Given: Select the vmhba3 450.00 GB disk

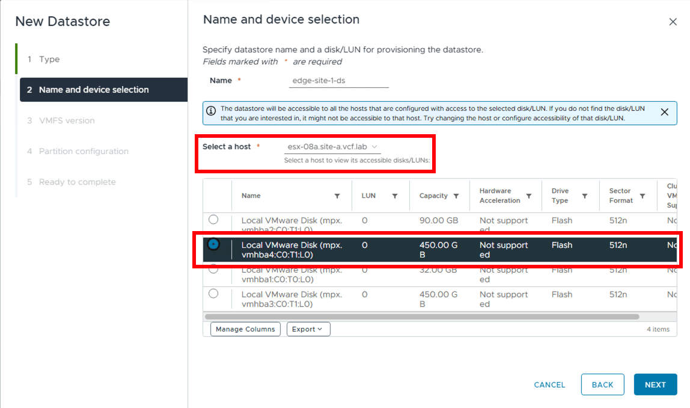Looking at the screenshot, I should (x=213, y=294).
